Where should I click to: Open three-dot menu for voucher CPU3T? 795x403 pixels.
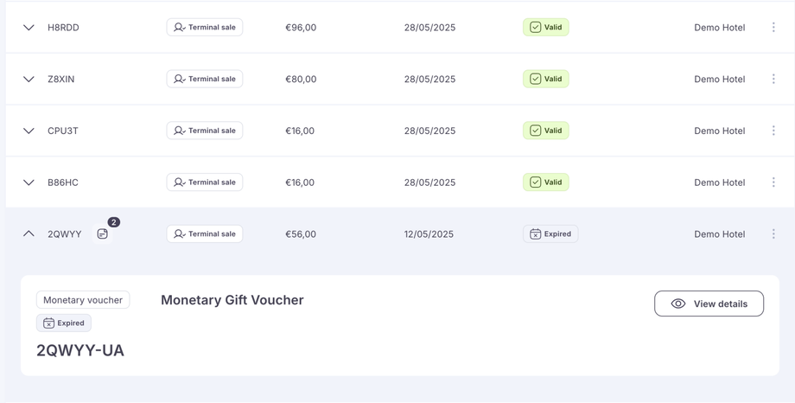tap(773, 131)
